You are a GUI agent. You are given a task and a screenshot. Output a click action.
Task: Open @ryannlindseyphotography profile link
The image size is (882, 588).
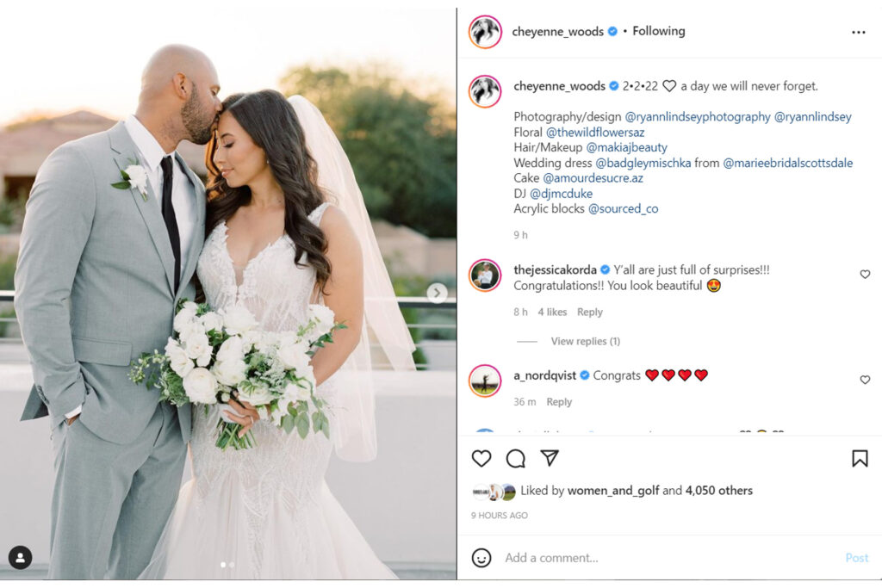tap(698, 116)
